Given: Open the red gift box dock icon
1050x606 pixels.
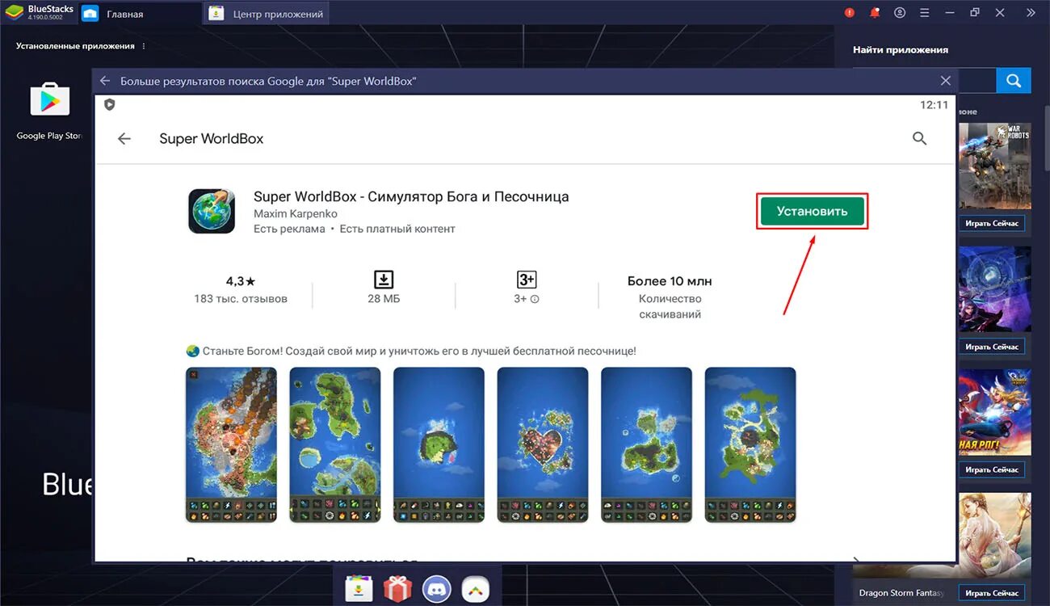Looking at the screenshot, I should [x=397, y=588].
